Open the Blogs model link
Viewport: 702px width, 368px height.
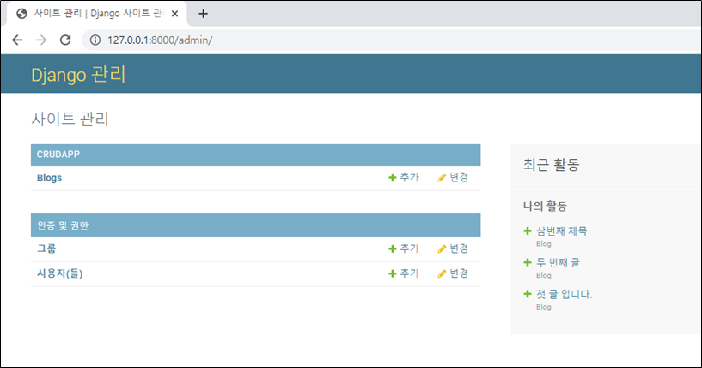click(x=49, y=178)
